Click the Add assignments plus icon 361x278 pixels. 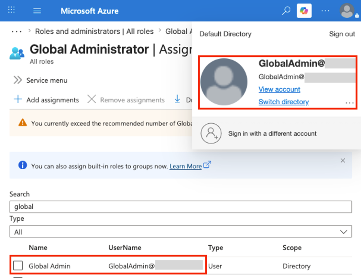18,99
